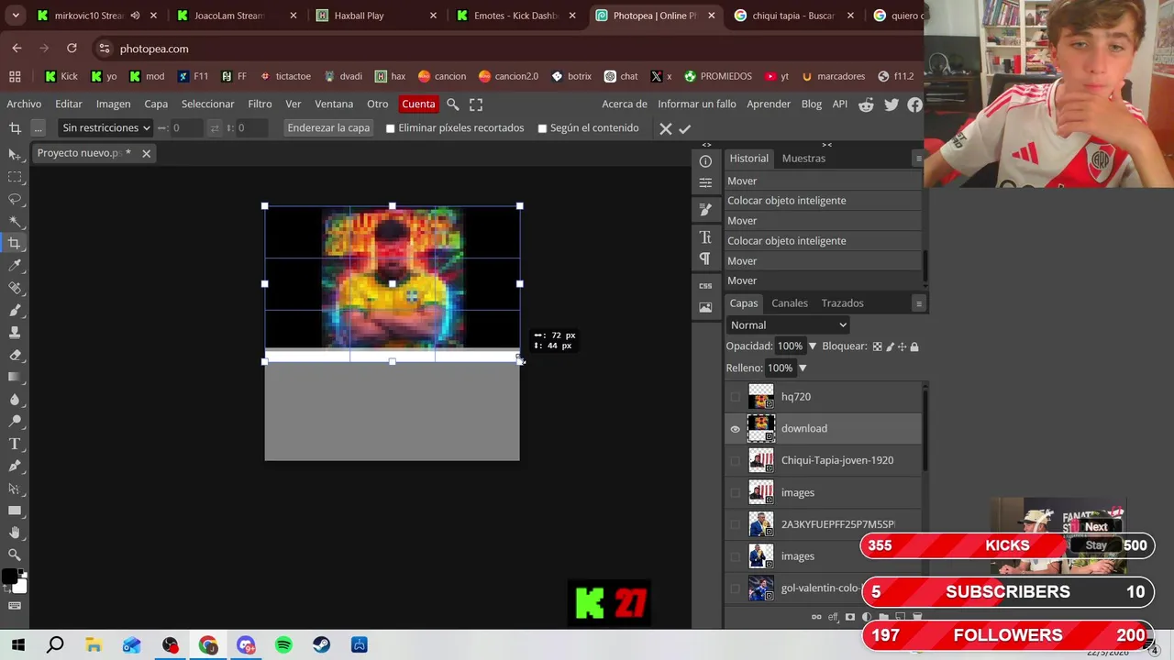Viewport: 1174px width, 660px height.
Task: Switch to the Trazados tab
Action: click(842, 303)
